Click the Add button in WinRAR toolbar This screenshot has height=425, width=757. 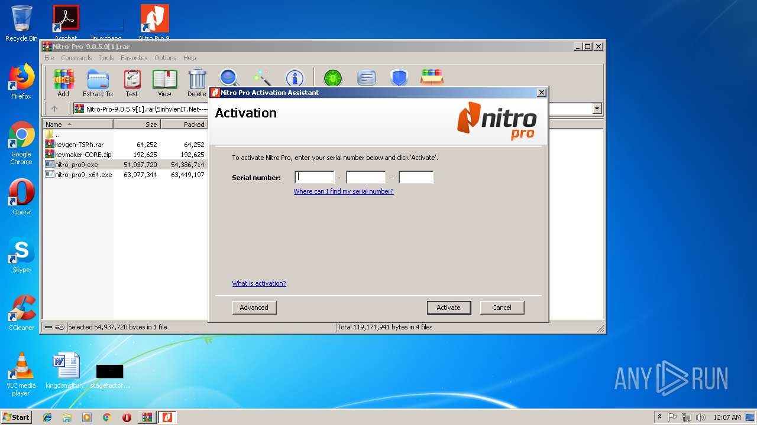(63, 83)
